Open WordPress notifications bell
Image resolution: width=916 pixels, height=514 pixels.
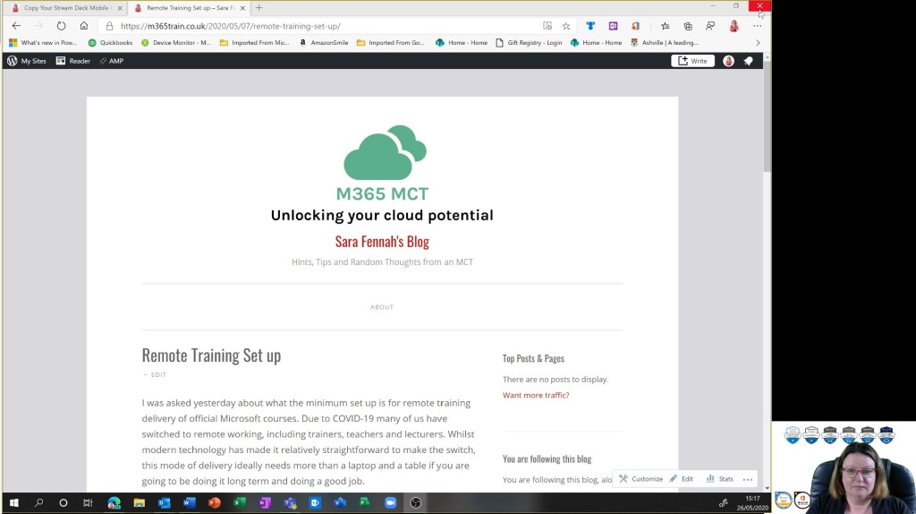[749, 61]
